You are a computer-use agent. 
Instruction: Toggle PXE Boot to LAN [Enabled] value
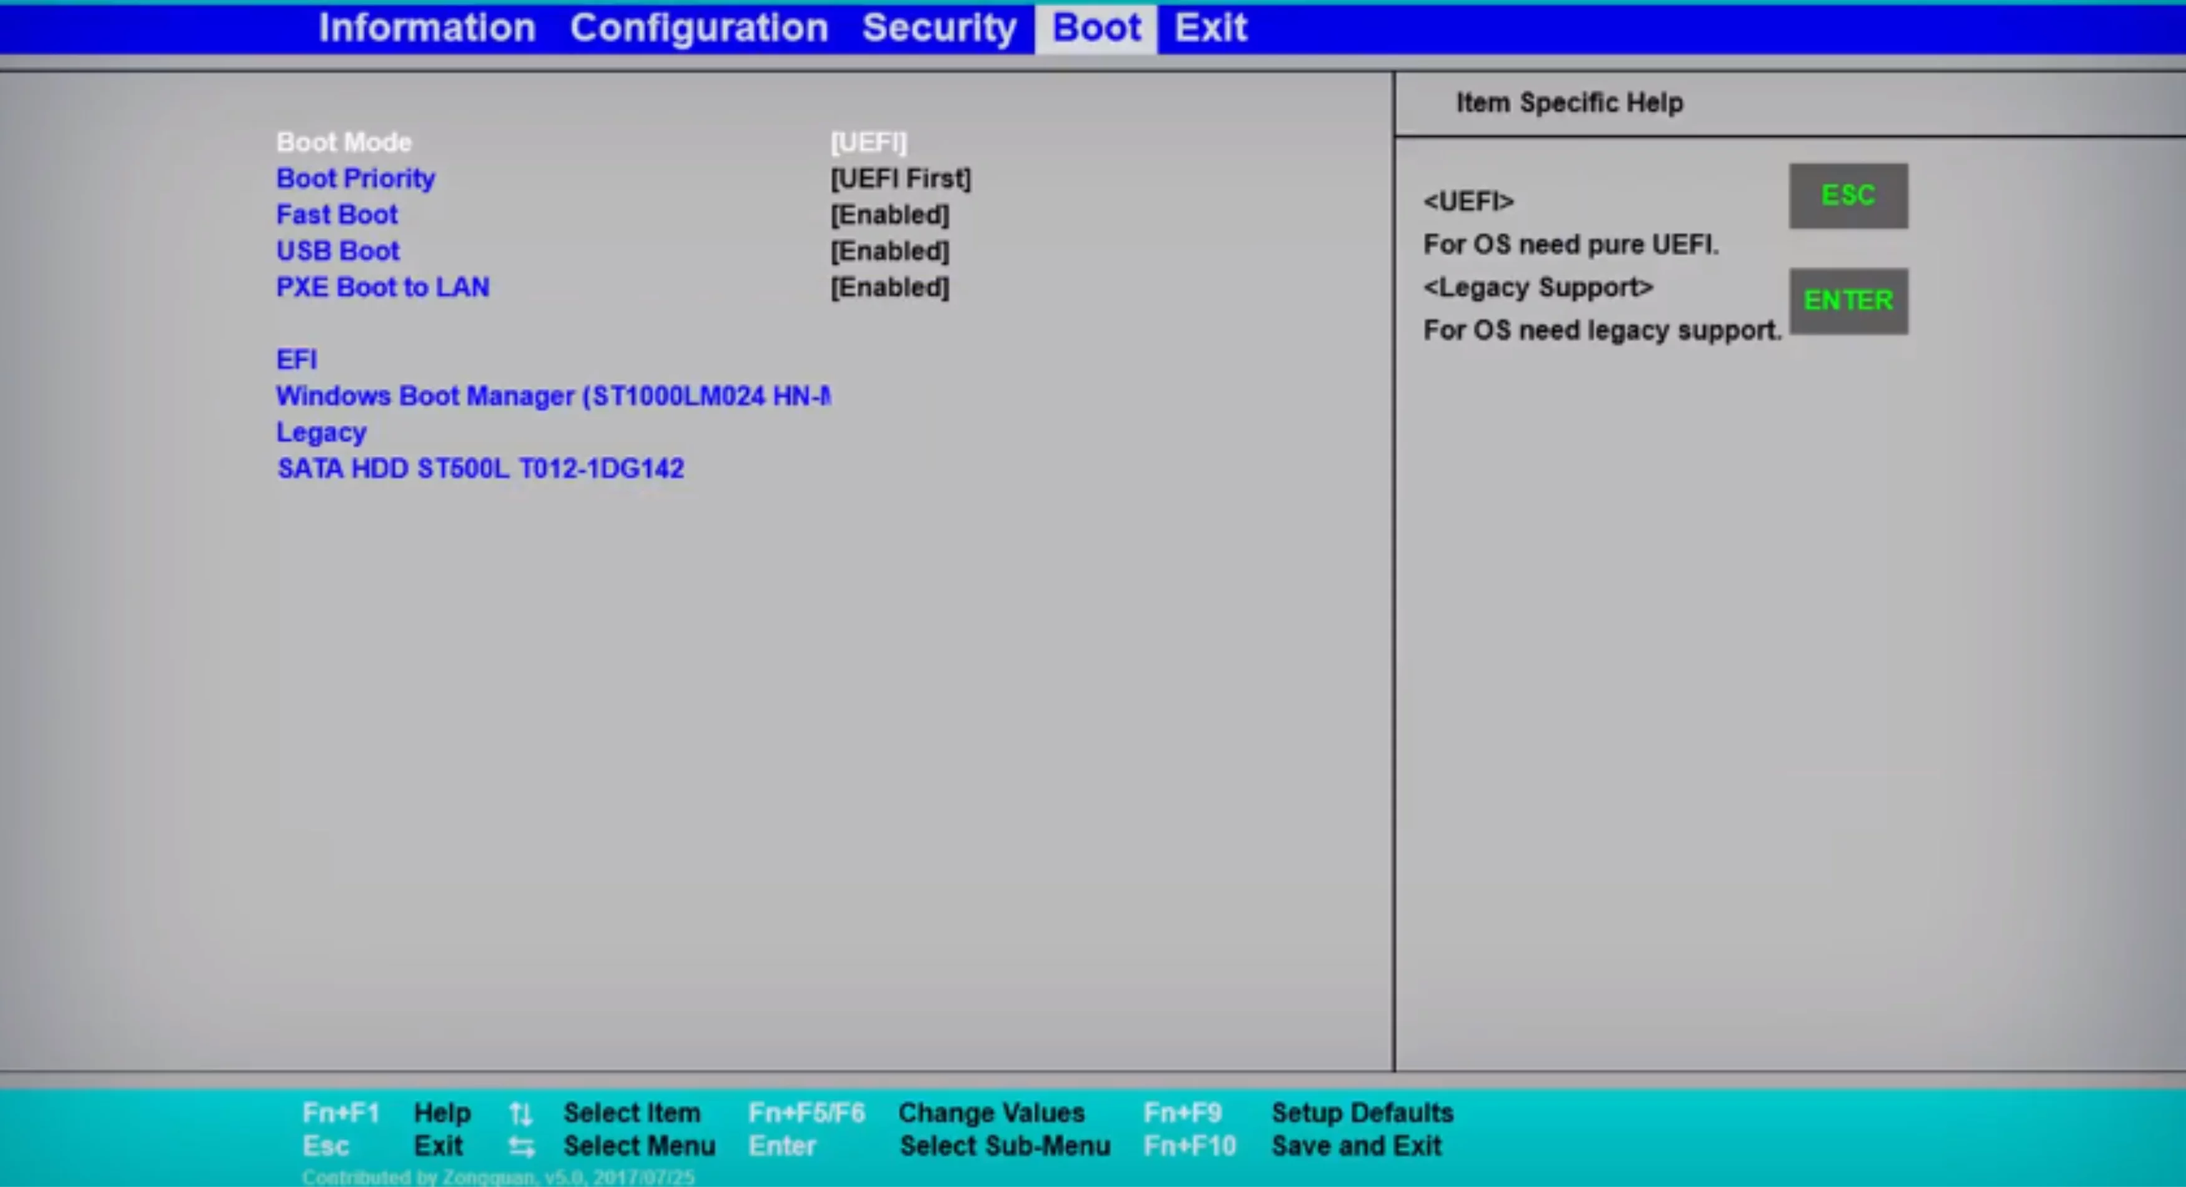[889, 288]
